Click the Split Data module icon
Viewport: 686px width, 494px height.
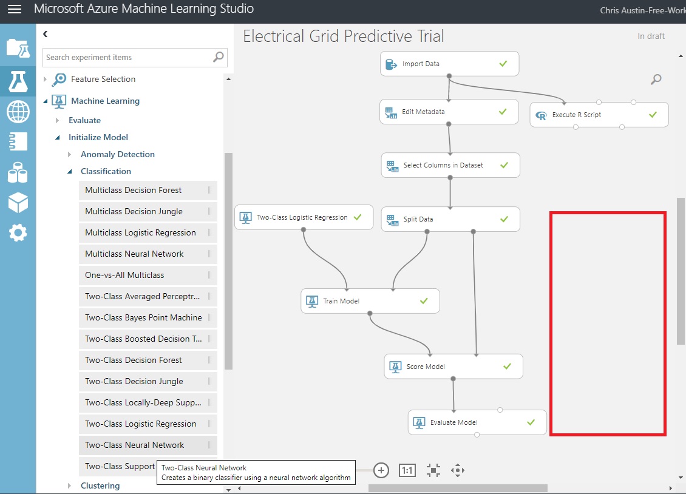click(392, 220)
